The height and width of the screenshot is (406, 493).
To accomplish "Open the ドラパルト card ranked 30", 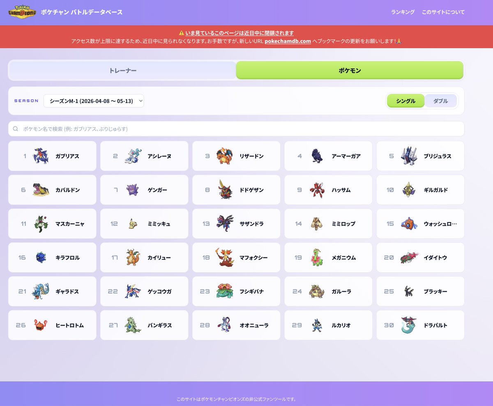I will [x=420, y=325].
